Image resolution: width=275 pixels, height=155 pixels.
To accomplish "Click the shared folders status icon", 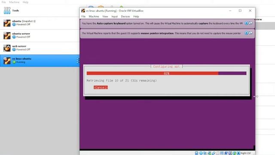I will click(218, 153).
